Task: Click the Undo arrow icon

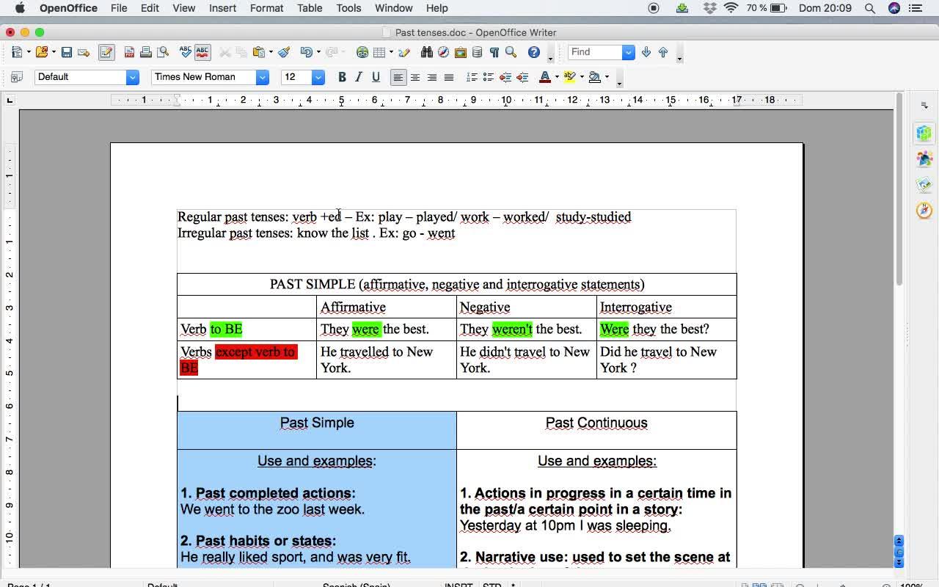Action: [306, 52]
